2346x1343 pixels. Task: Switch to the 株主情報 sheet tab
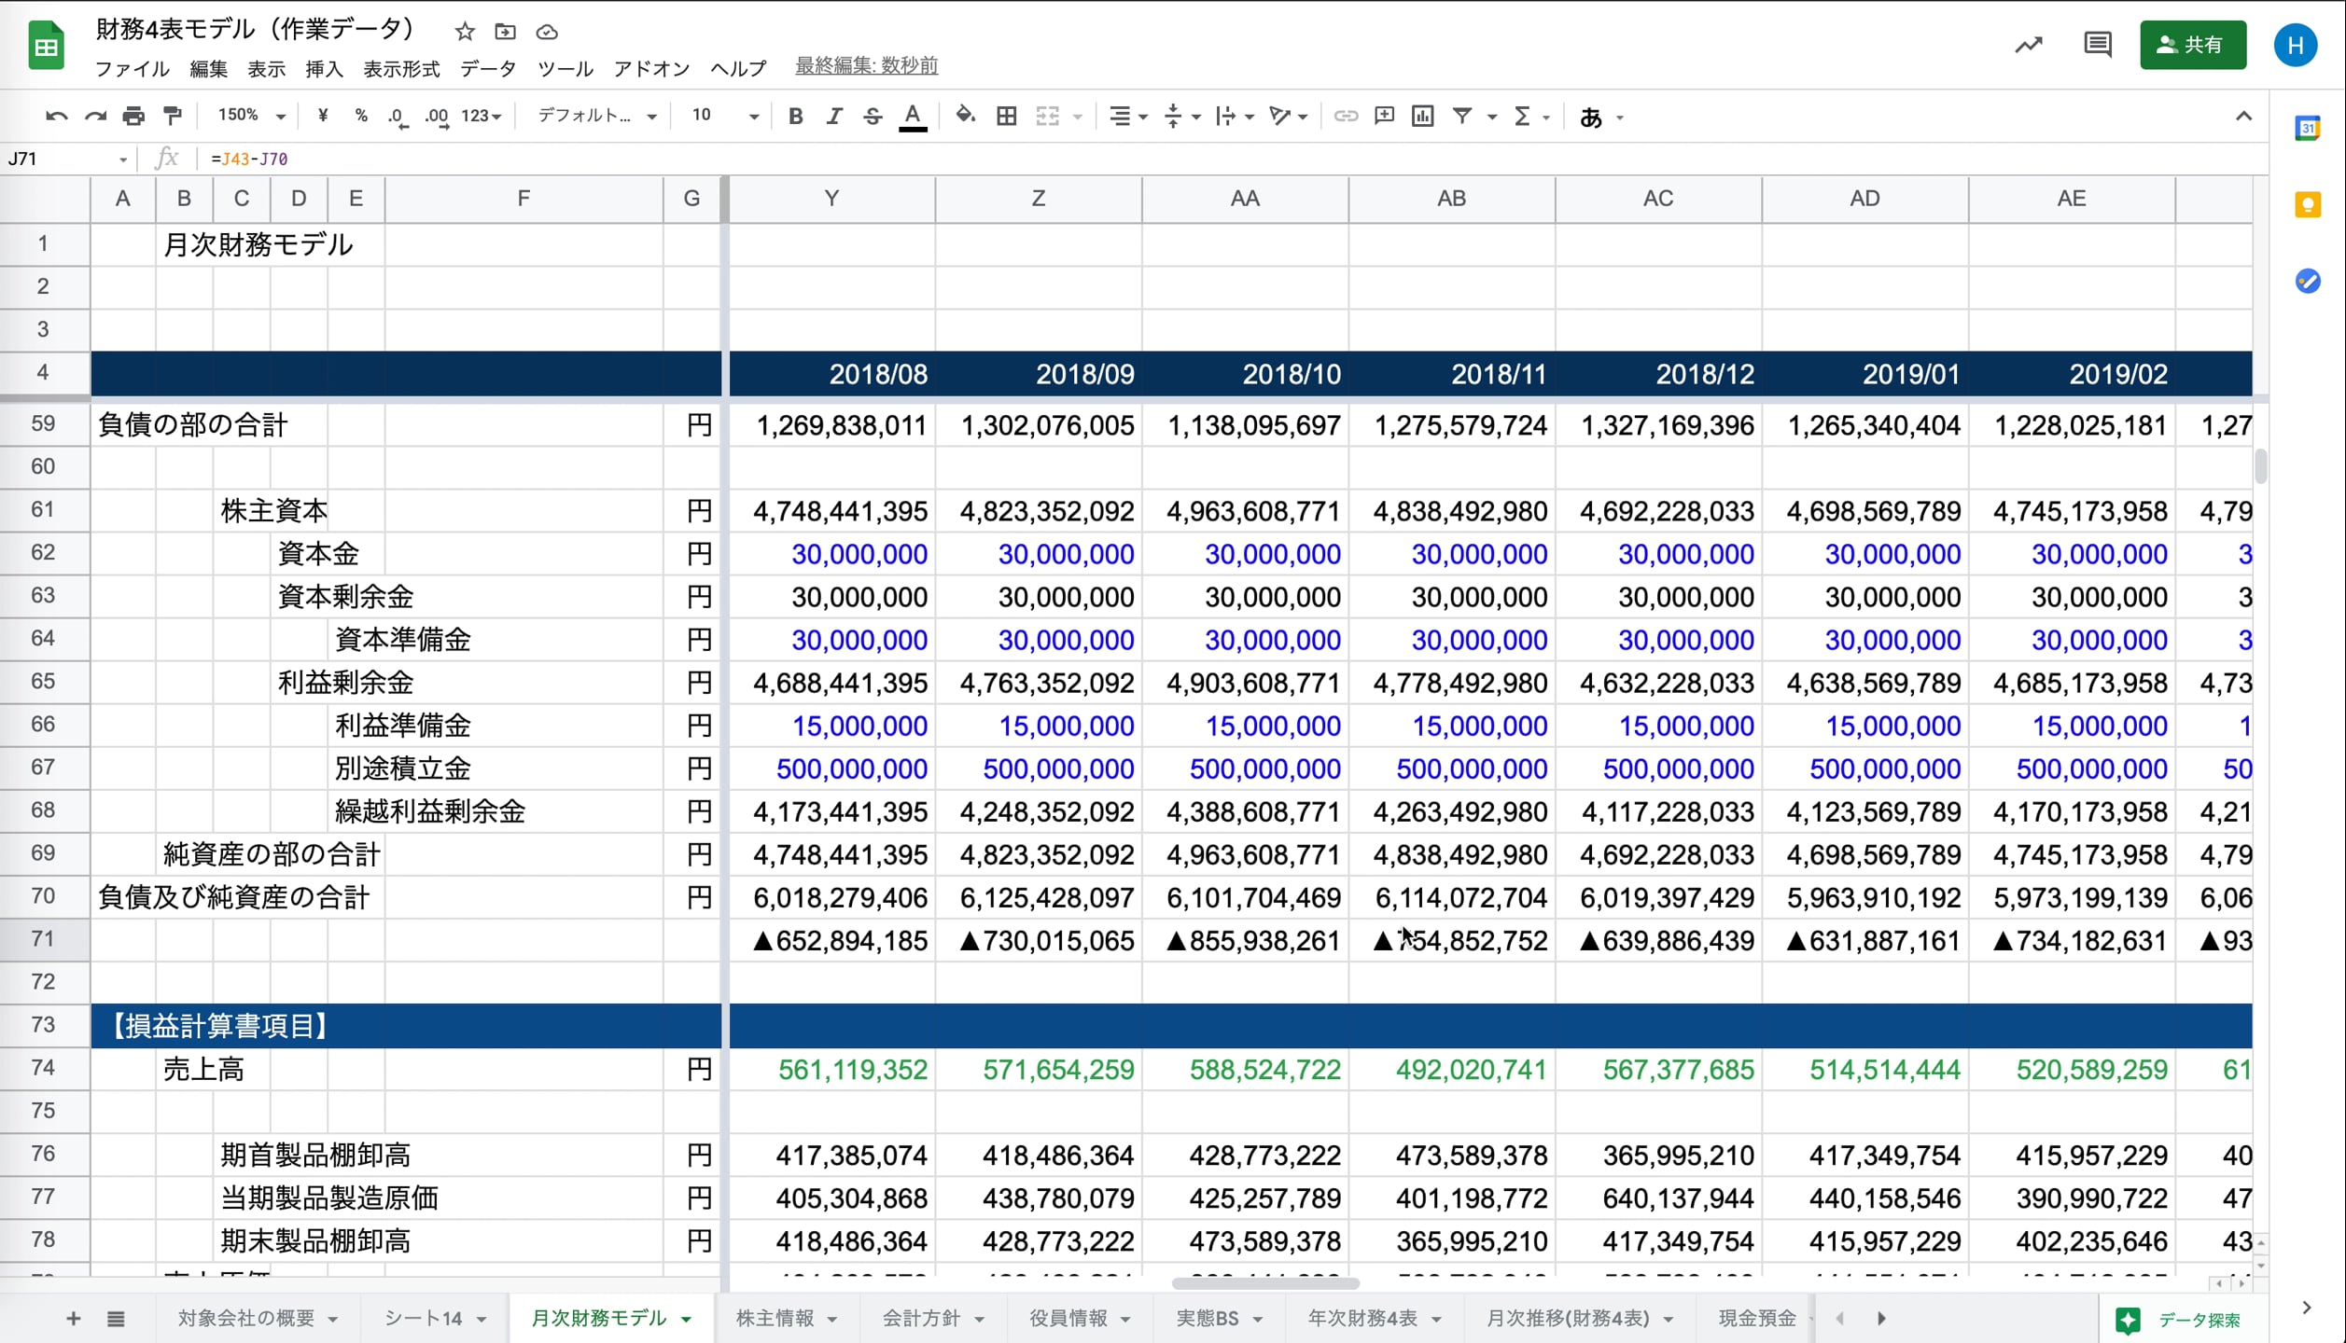pos(774,1318)
